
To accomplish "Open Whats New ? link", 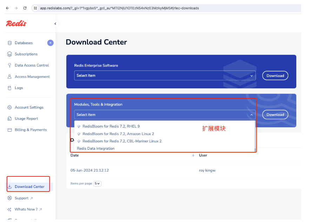I will [28, 209].
